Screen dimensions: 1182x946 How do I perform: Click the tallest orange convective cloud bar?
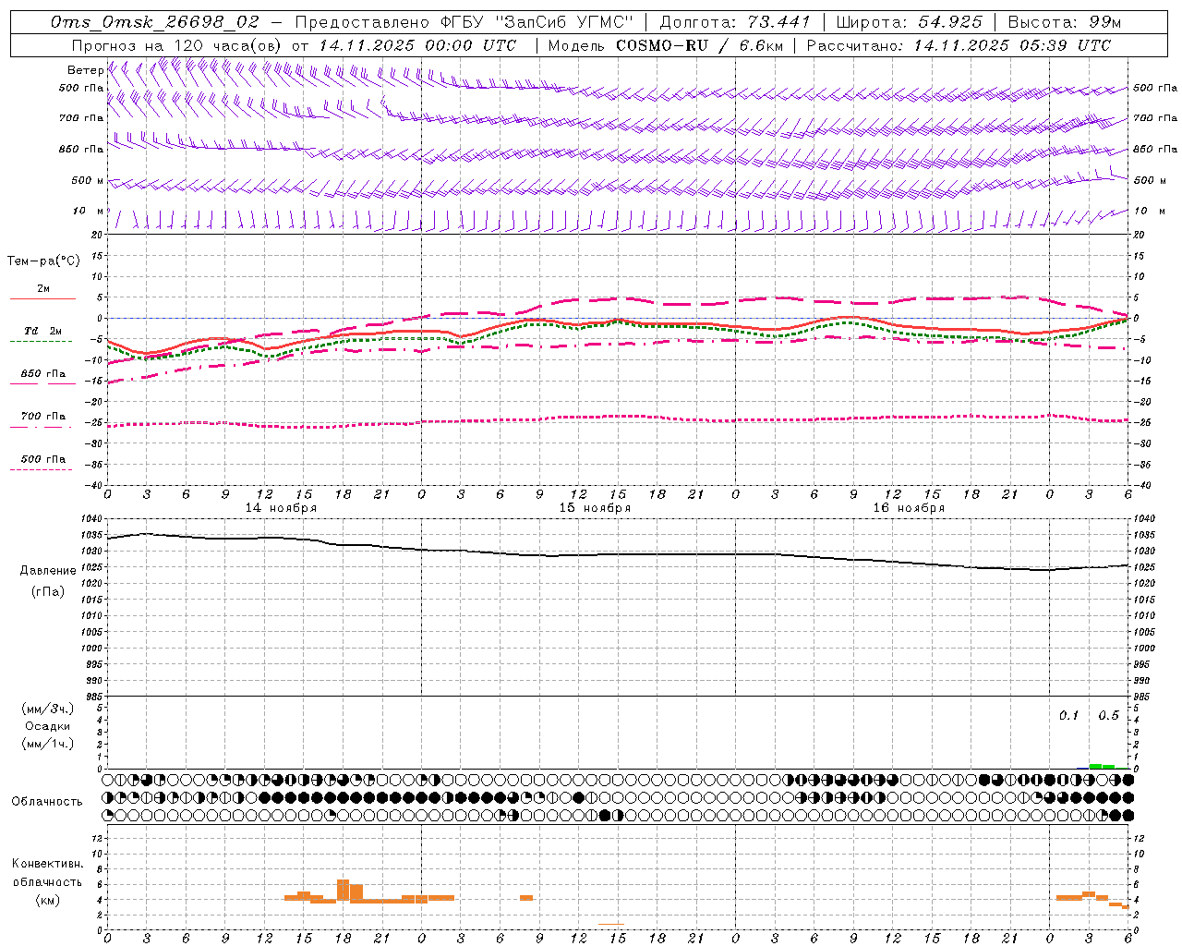pos(344,891)
